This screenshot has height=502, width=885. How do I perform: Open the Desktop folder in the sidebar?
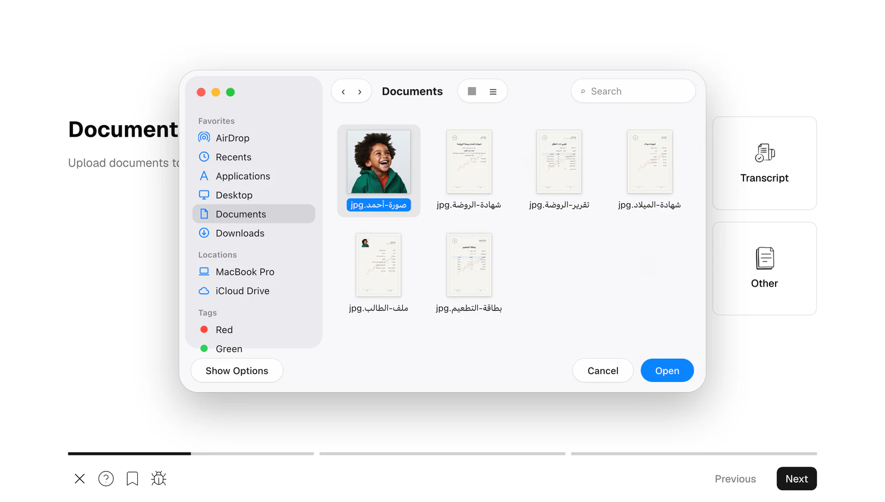click(253, 195)
